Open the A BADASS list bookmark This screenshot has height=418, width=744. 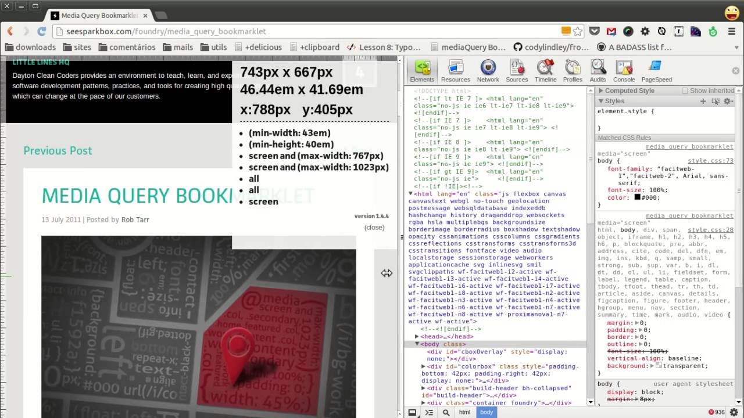coord(634,47)
